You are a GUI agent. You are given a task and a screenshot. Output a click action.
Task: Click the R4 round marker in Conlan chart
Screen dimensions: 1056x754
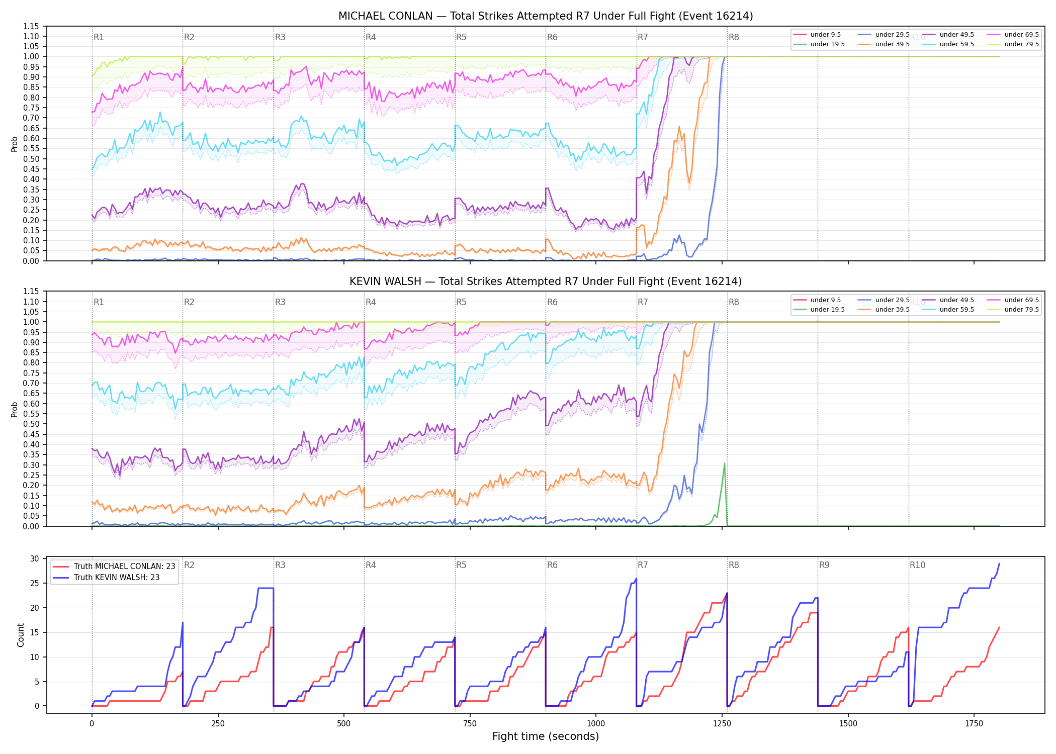371,37
